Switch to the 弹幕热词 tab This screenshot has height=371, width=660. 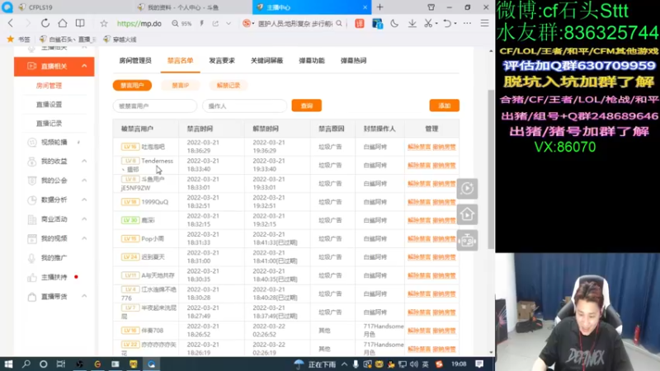(x=353, y=60)
